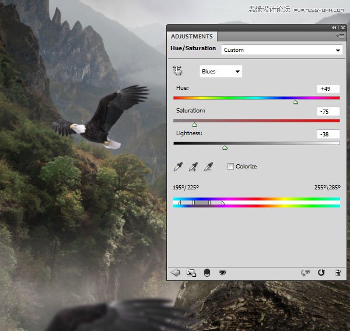Pick the eyedropper tool
Screen dimensions: 350x331
click(x=178, y=167)
